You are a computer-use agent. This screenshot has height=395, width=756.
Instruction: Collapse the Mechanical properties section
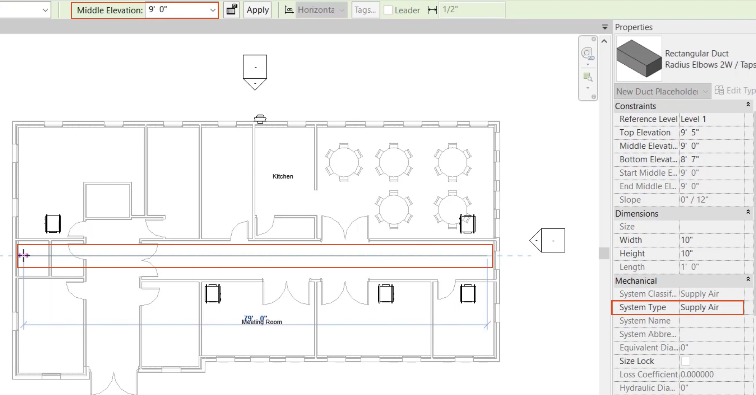(x=748, y=279)
